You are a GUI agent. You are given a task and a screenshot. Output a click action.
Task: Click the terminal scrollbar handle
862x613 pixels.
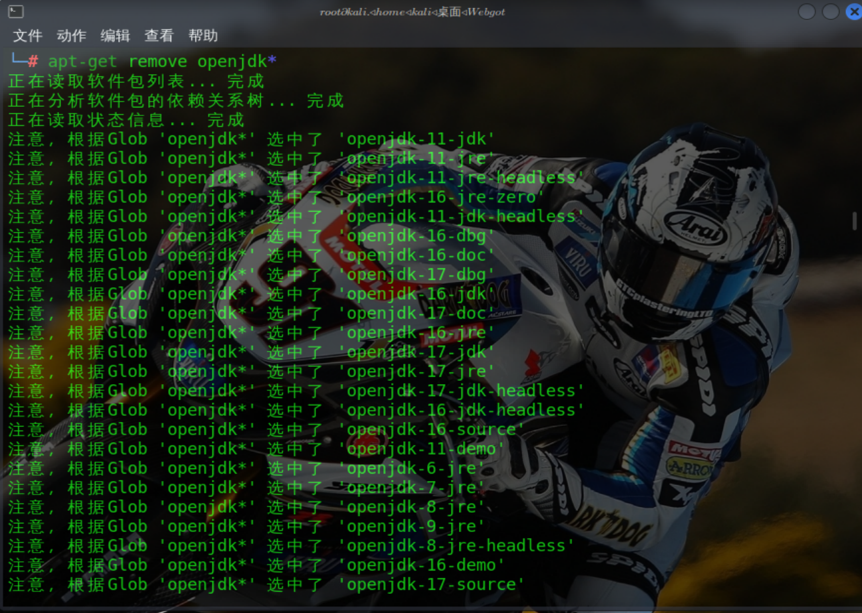tap(854, 221)
